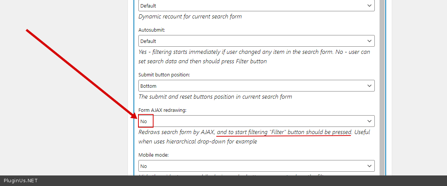This screenshot has width=447, height=186.
Task: Click the submit and reset buttons position description
Action: [x=215, y=97]
